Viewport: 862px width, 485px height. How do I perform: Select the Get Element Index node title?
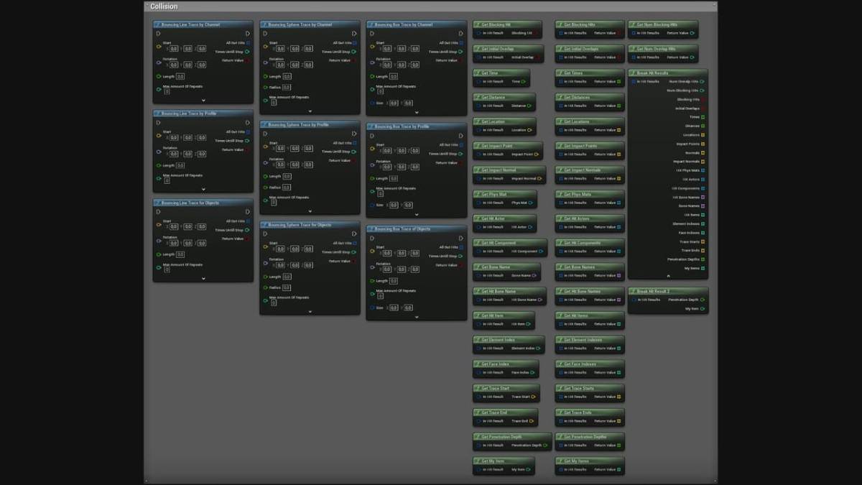(x=499, y=340)
